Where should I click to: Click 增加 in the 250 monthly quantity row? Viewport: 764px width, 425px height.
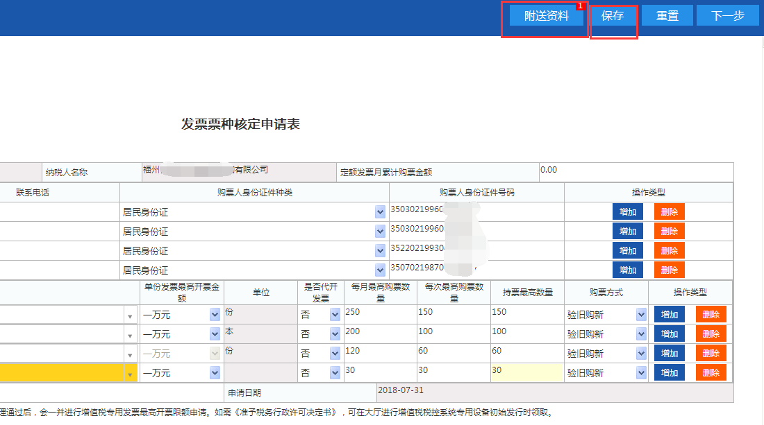pyautogui.click(x=670, y=315)
